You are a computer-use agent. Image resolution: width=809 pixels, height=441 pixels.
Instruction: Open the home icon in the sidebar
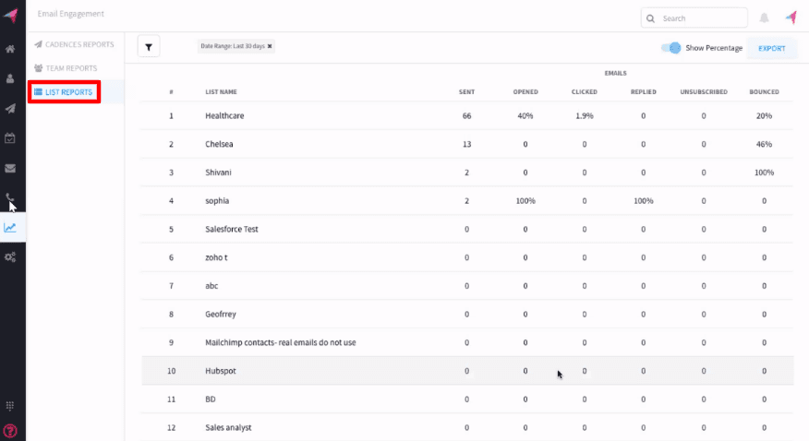10,49
